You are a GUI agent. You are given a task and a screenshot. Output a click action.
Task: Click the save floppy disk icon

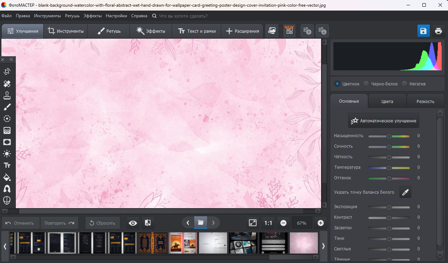tap(423, 31)
